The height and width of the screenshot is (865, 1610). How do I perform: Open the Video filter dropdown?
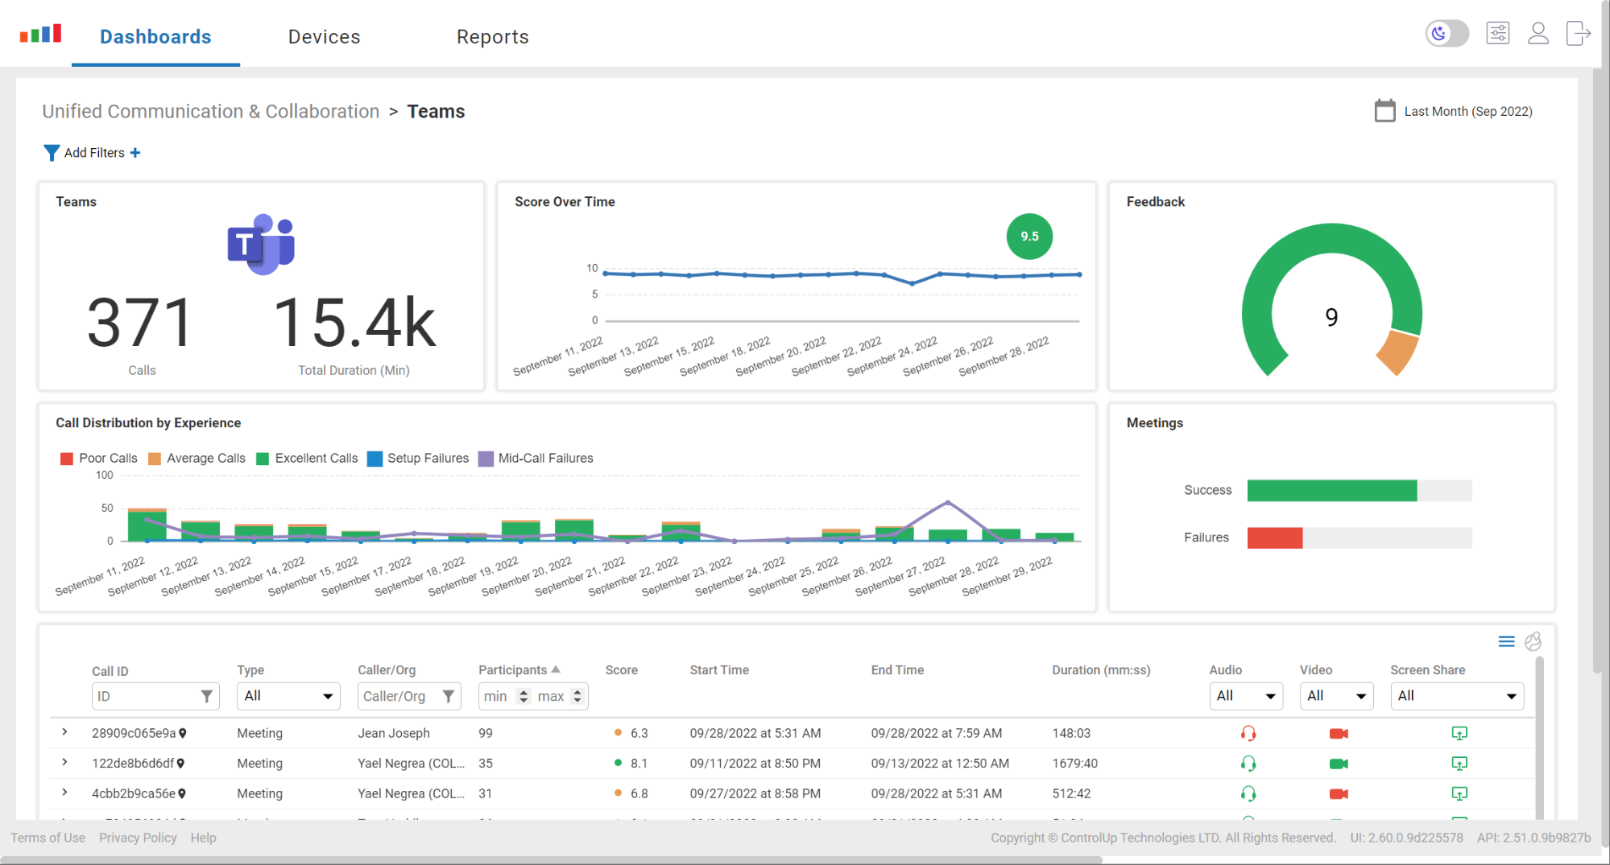(1337, 696)
